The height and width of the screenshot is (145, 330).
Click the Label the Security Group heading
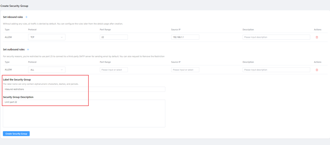pyautogui.click(x=17, y=80)
